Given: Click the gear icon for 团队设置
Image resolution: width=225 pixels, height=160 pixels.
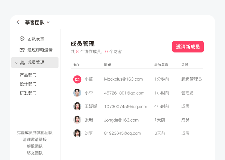Looking at the screenshot, I should coord(22,39).
